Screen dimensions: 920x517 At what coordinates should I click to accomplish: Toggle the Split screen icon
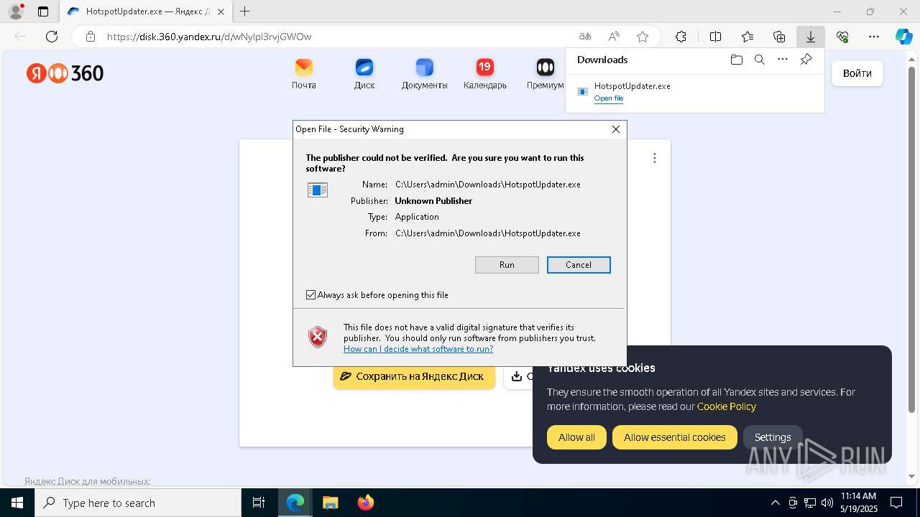click(715, 37)
